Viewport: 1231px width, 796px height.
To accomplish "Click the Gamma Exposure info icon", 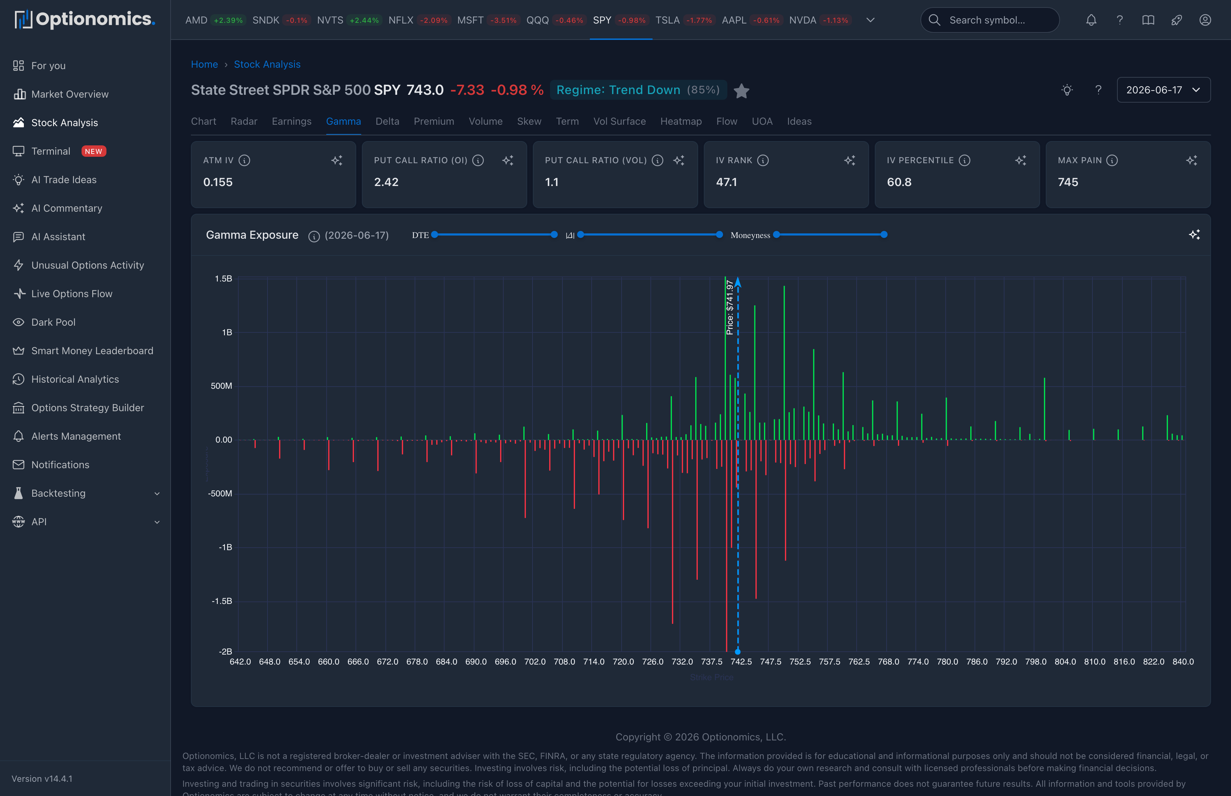I will tap(313, 236).
